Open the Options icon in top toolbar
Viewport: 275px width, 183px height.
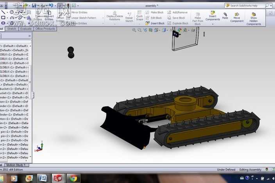74,5
